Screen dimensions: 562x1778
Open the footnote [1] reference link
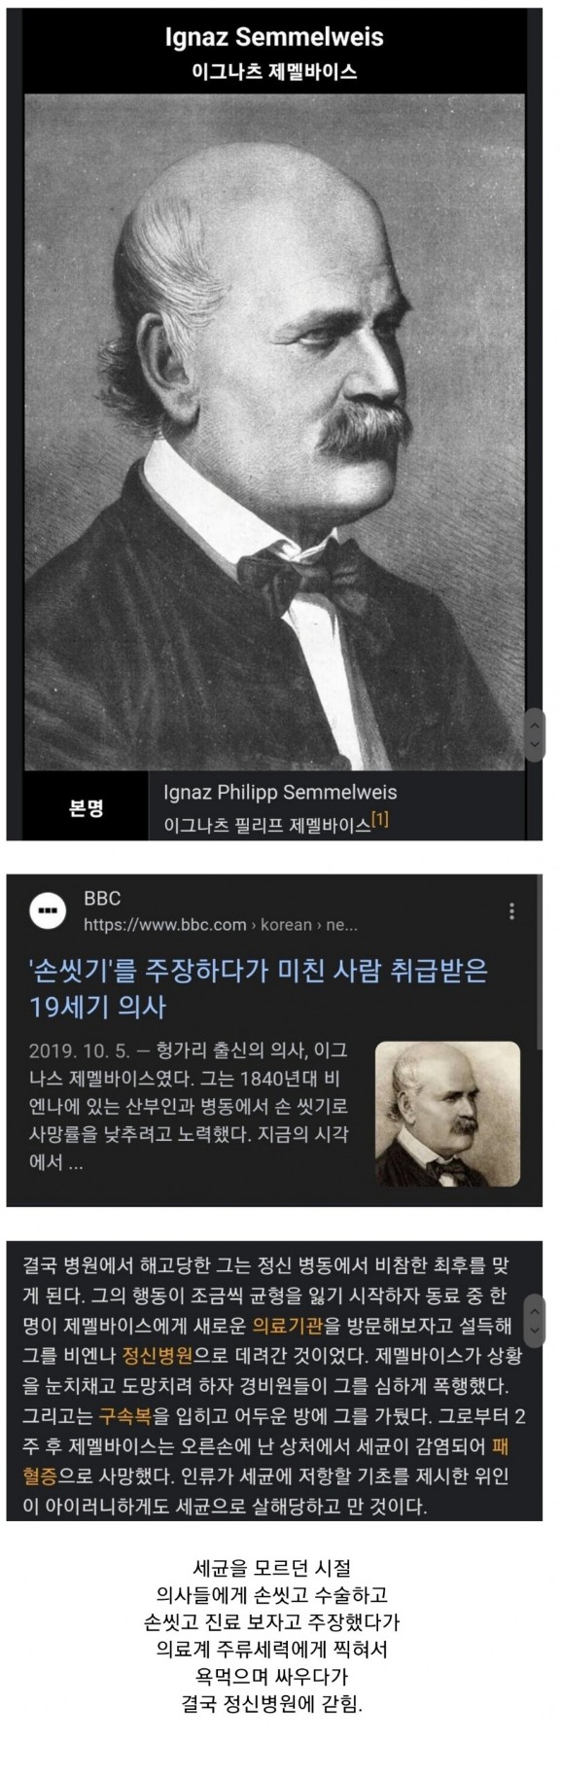380,819
